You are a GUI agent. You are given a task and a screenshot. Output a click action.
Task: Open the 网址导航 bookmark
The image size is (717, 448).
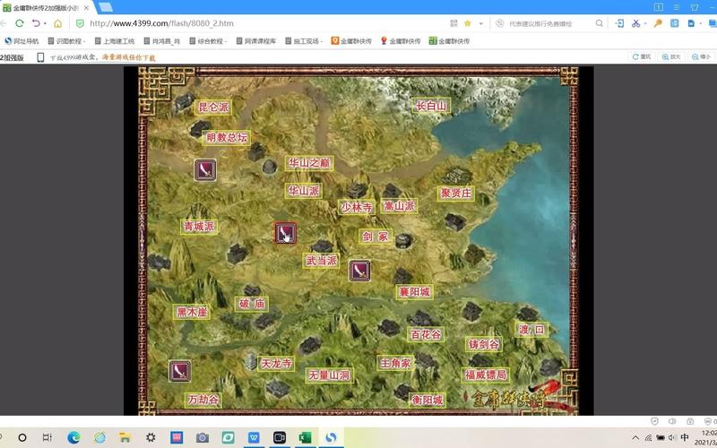coord(22,40)
